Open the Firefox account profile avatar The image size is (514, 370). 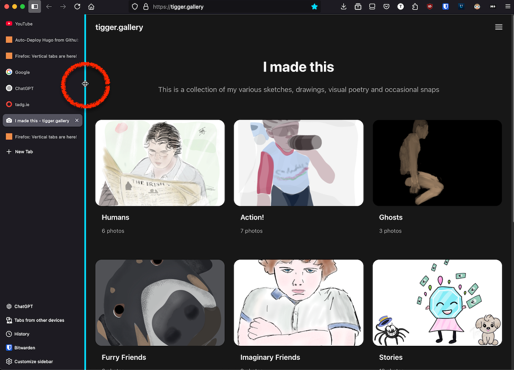click(x=477, y=7)
